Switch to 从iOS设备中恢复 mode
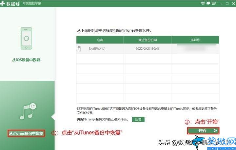 point(26,60)
